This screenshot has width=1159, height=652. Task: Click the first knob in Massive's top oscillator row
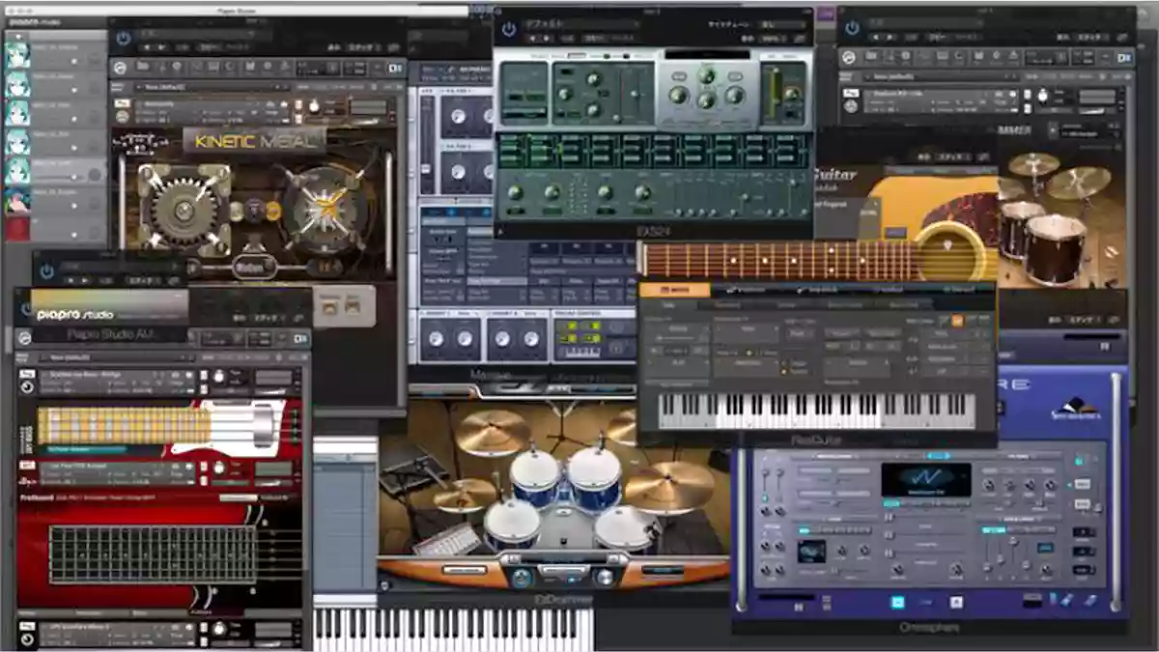pyautogui.click(x=458, y=118)
